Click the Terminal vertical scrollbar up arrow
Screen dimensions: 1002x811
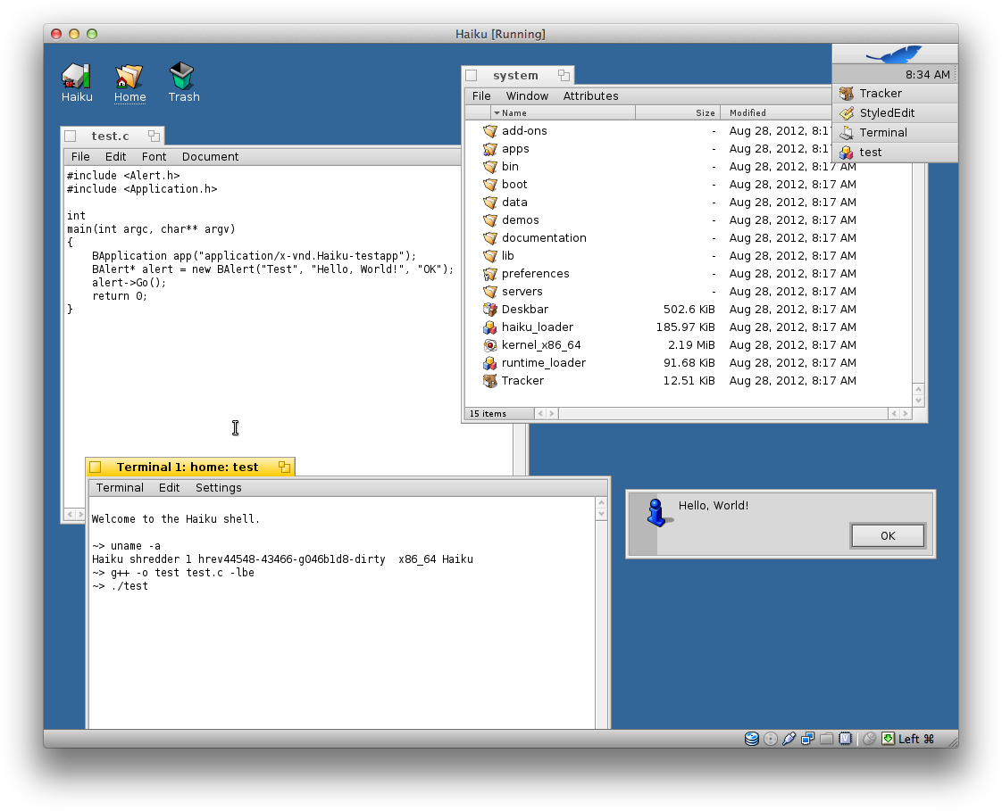[602, 504]
